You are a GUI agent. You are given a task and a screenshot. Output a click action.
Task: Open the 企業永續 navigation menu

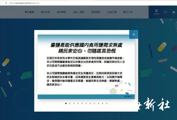(112, 12)
